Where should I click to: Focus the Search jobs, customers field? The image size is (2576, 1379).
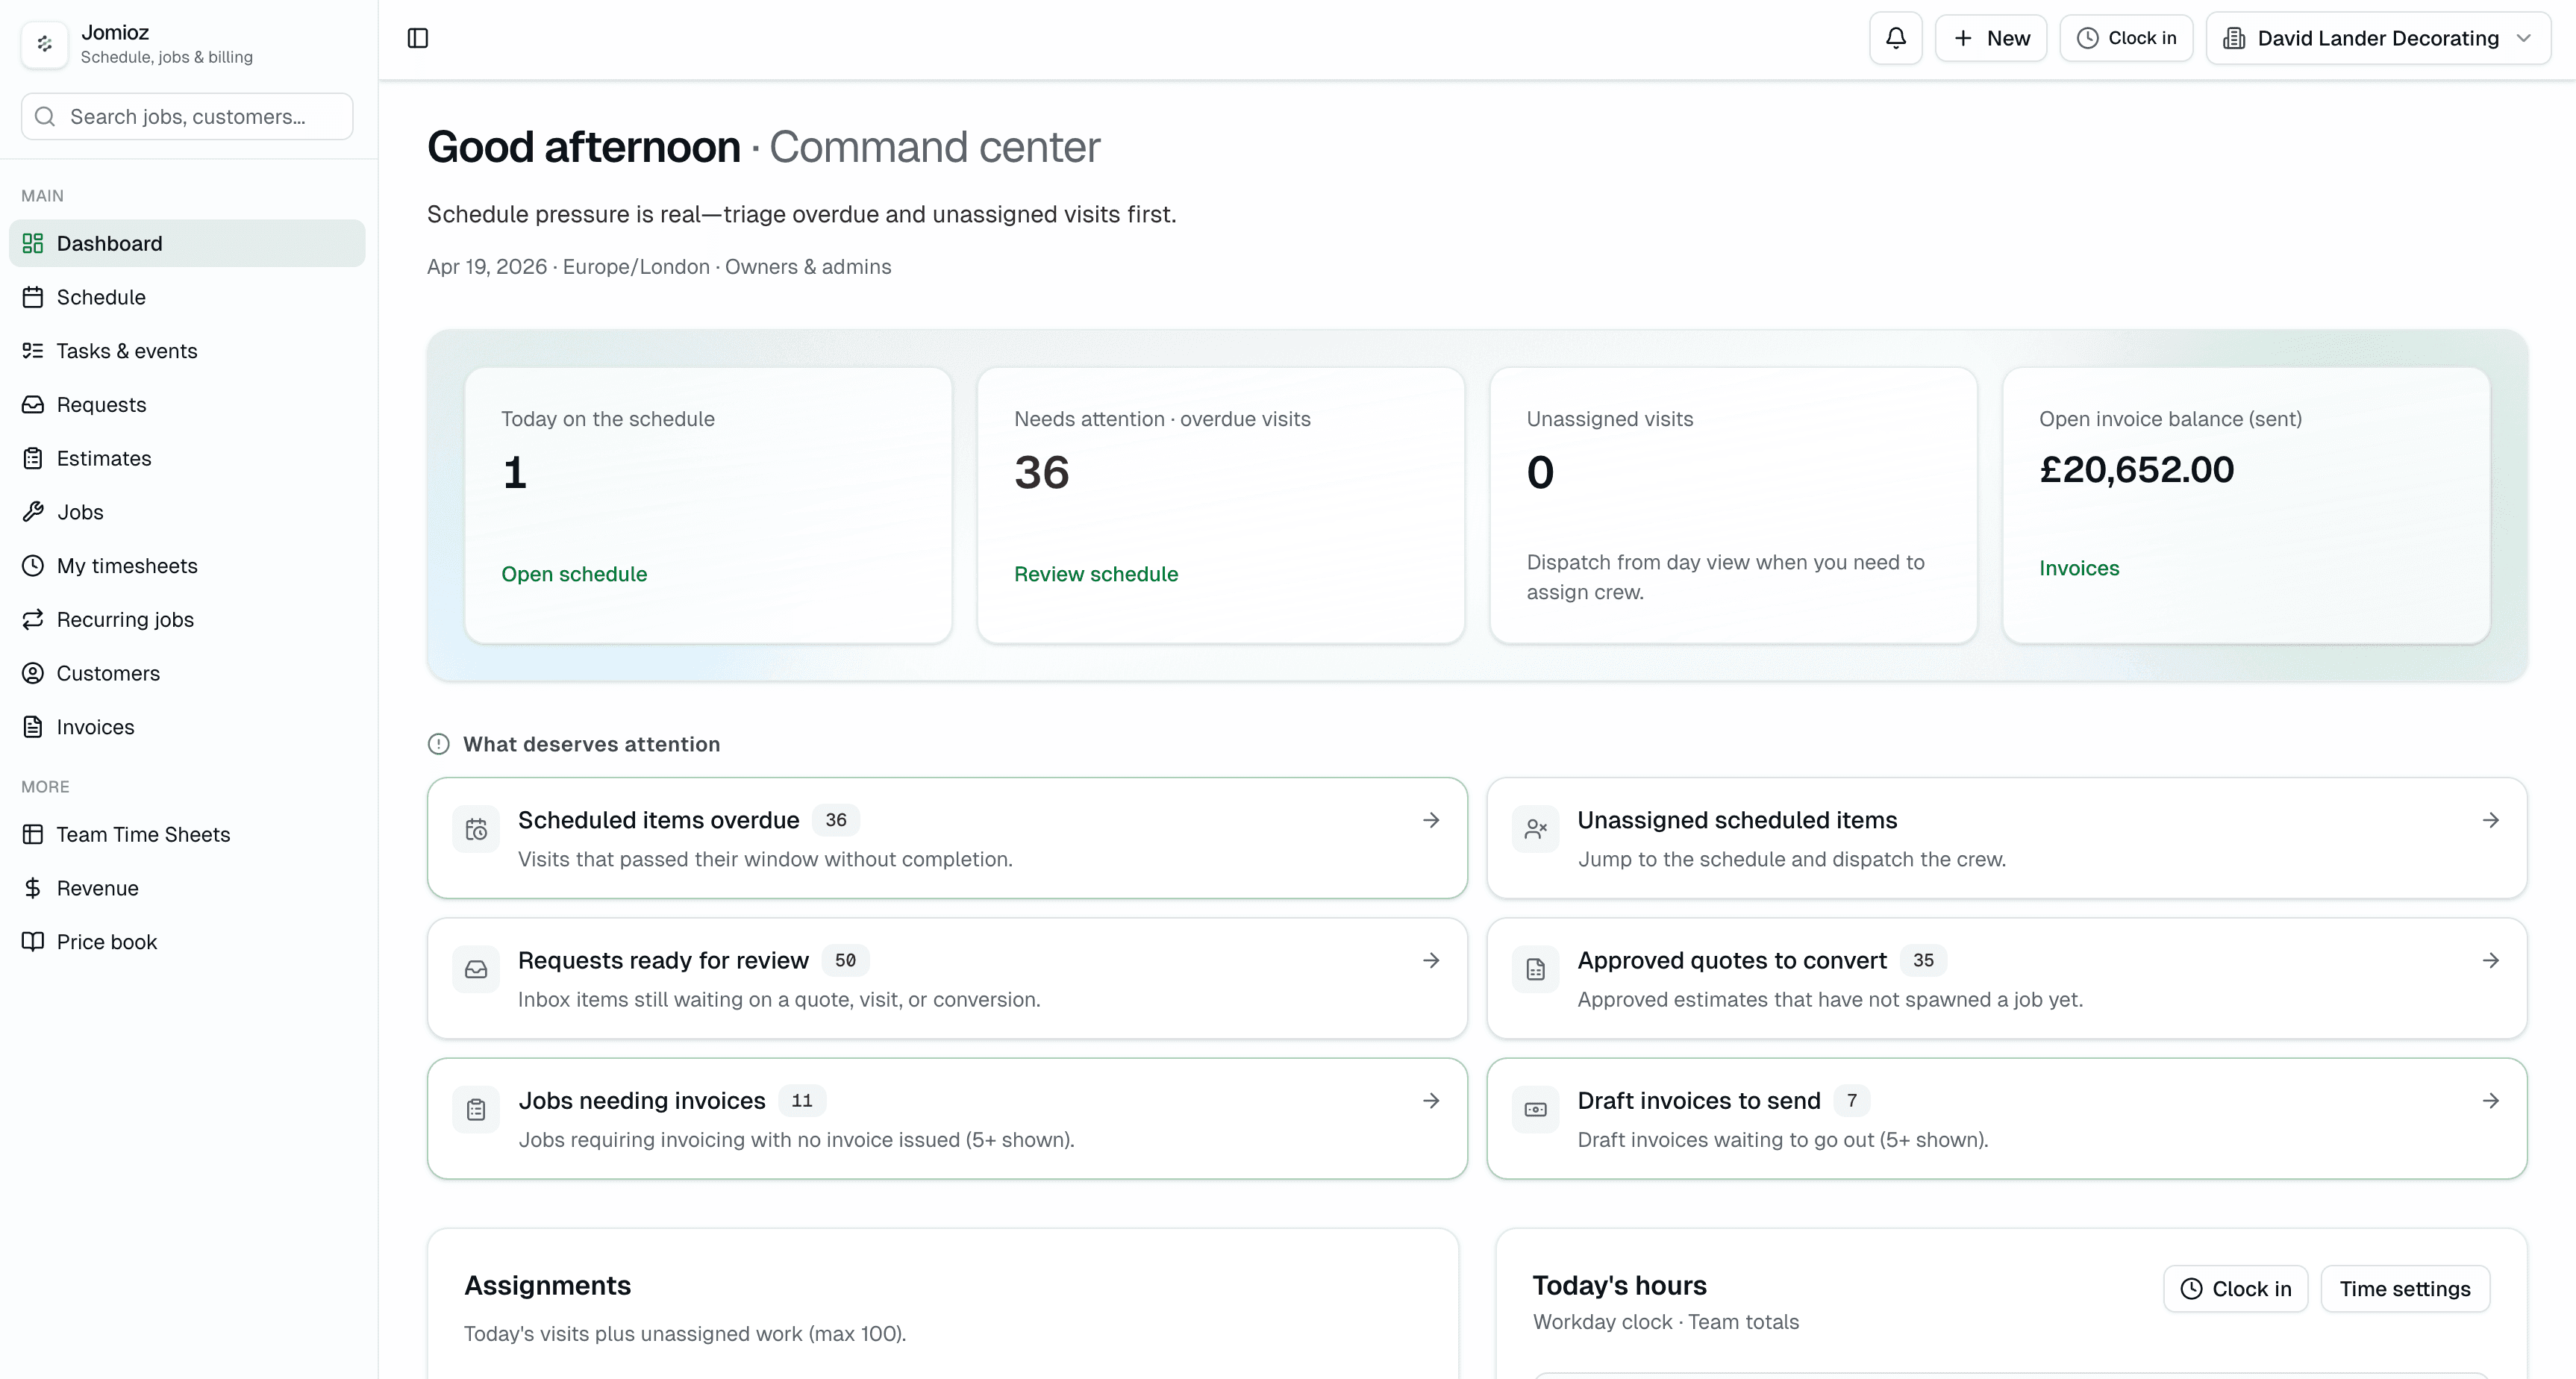point(187,117)
